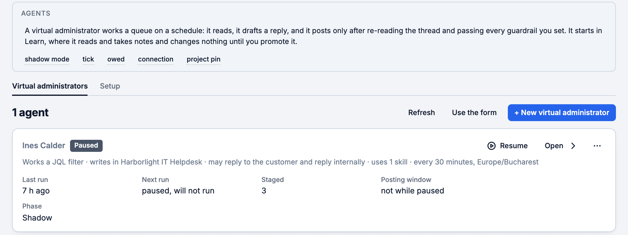The width and height of the screenshot is (628, 235).
Task: Click the 'Staged' label
Action: [x=273, y=180]
